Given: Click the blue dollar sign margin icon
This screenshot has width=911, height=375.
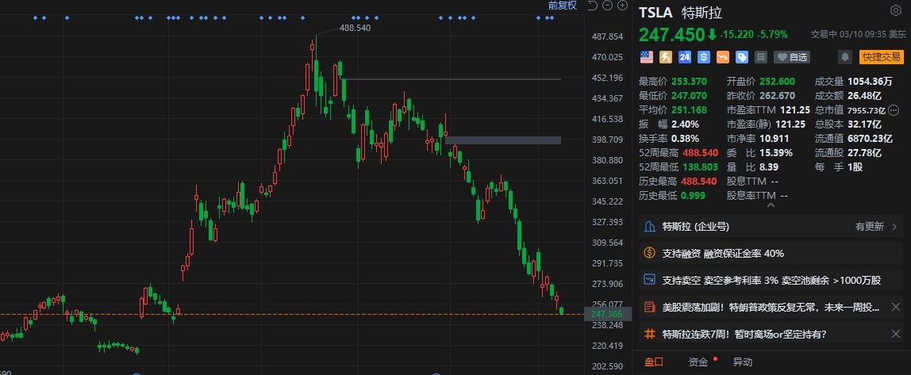Looking at the screenshot, I should pyautogui.click(x=703, y=57).
